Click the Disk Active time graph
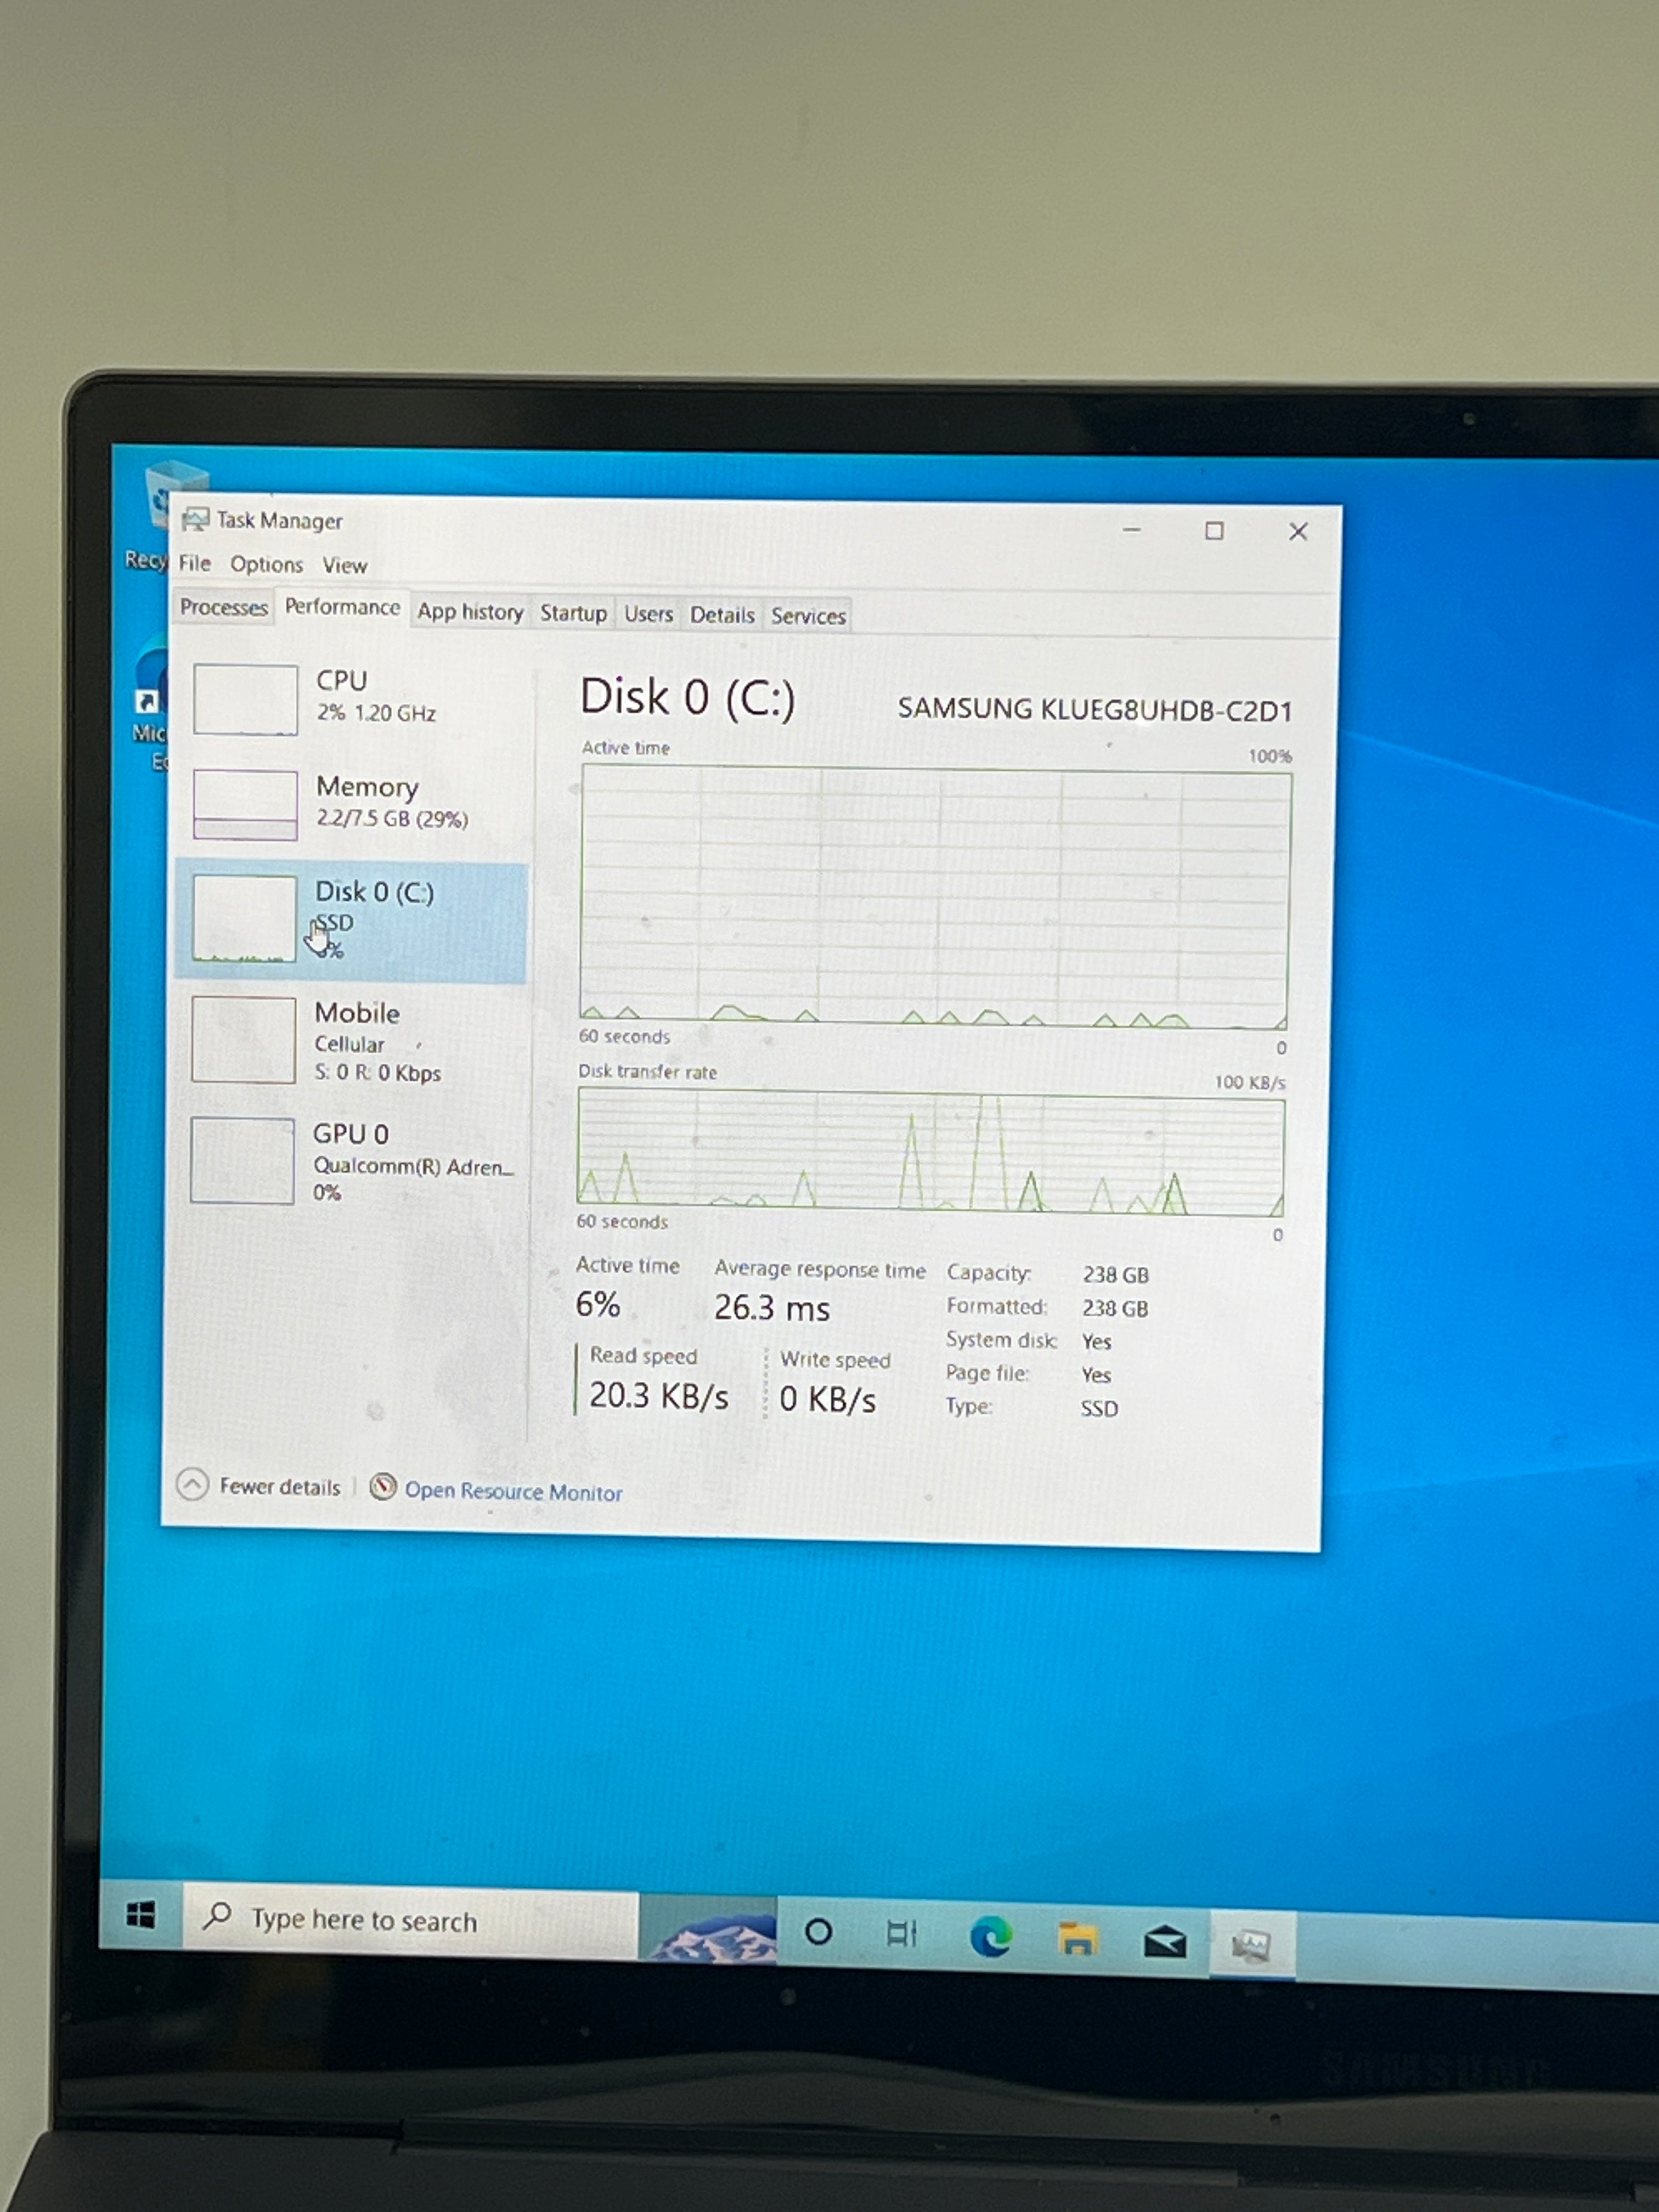Viewport: 1659px width, 2212px height. [934, 896]
